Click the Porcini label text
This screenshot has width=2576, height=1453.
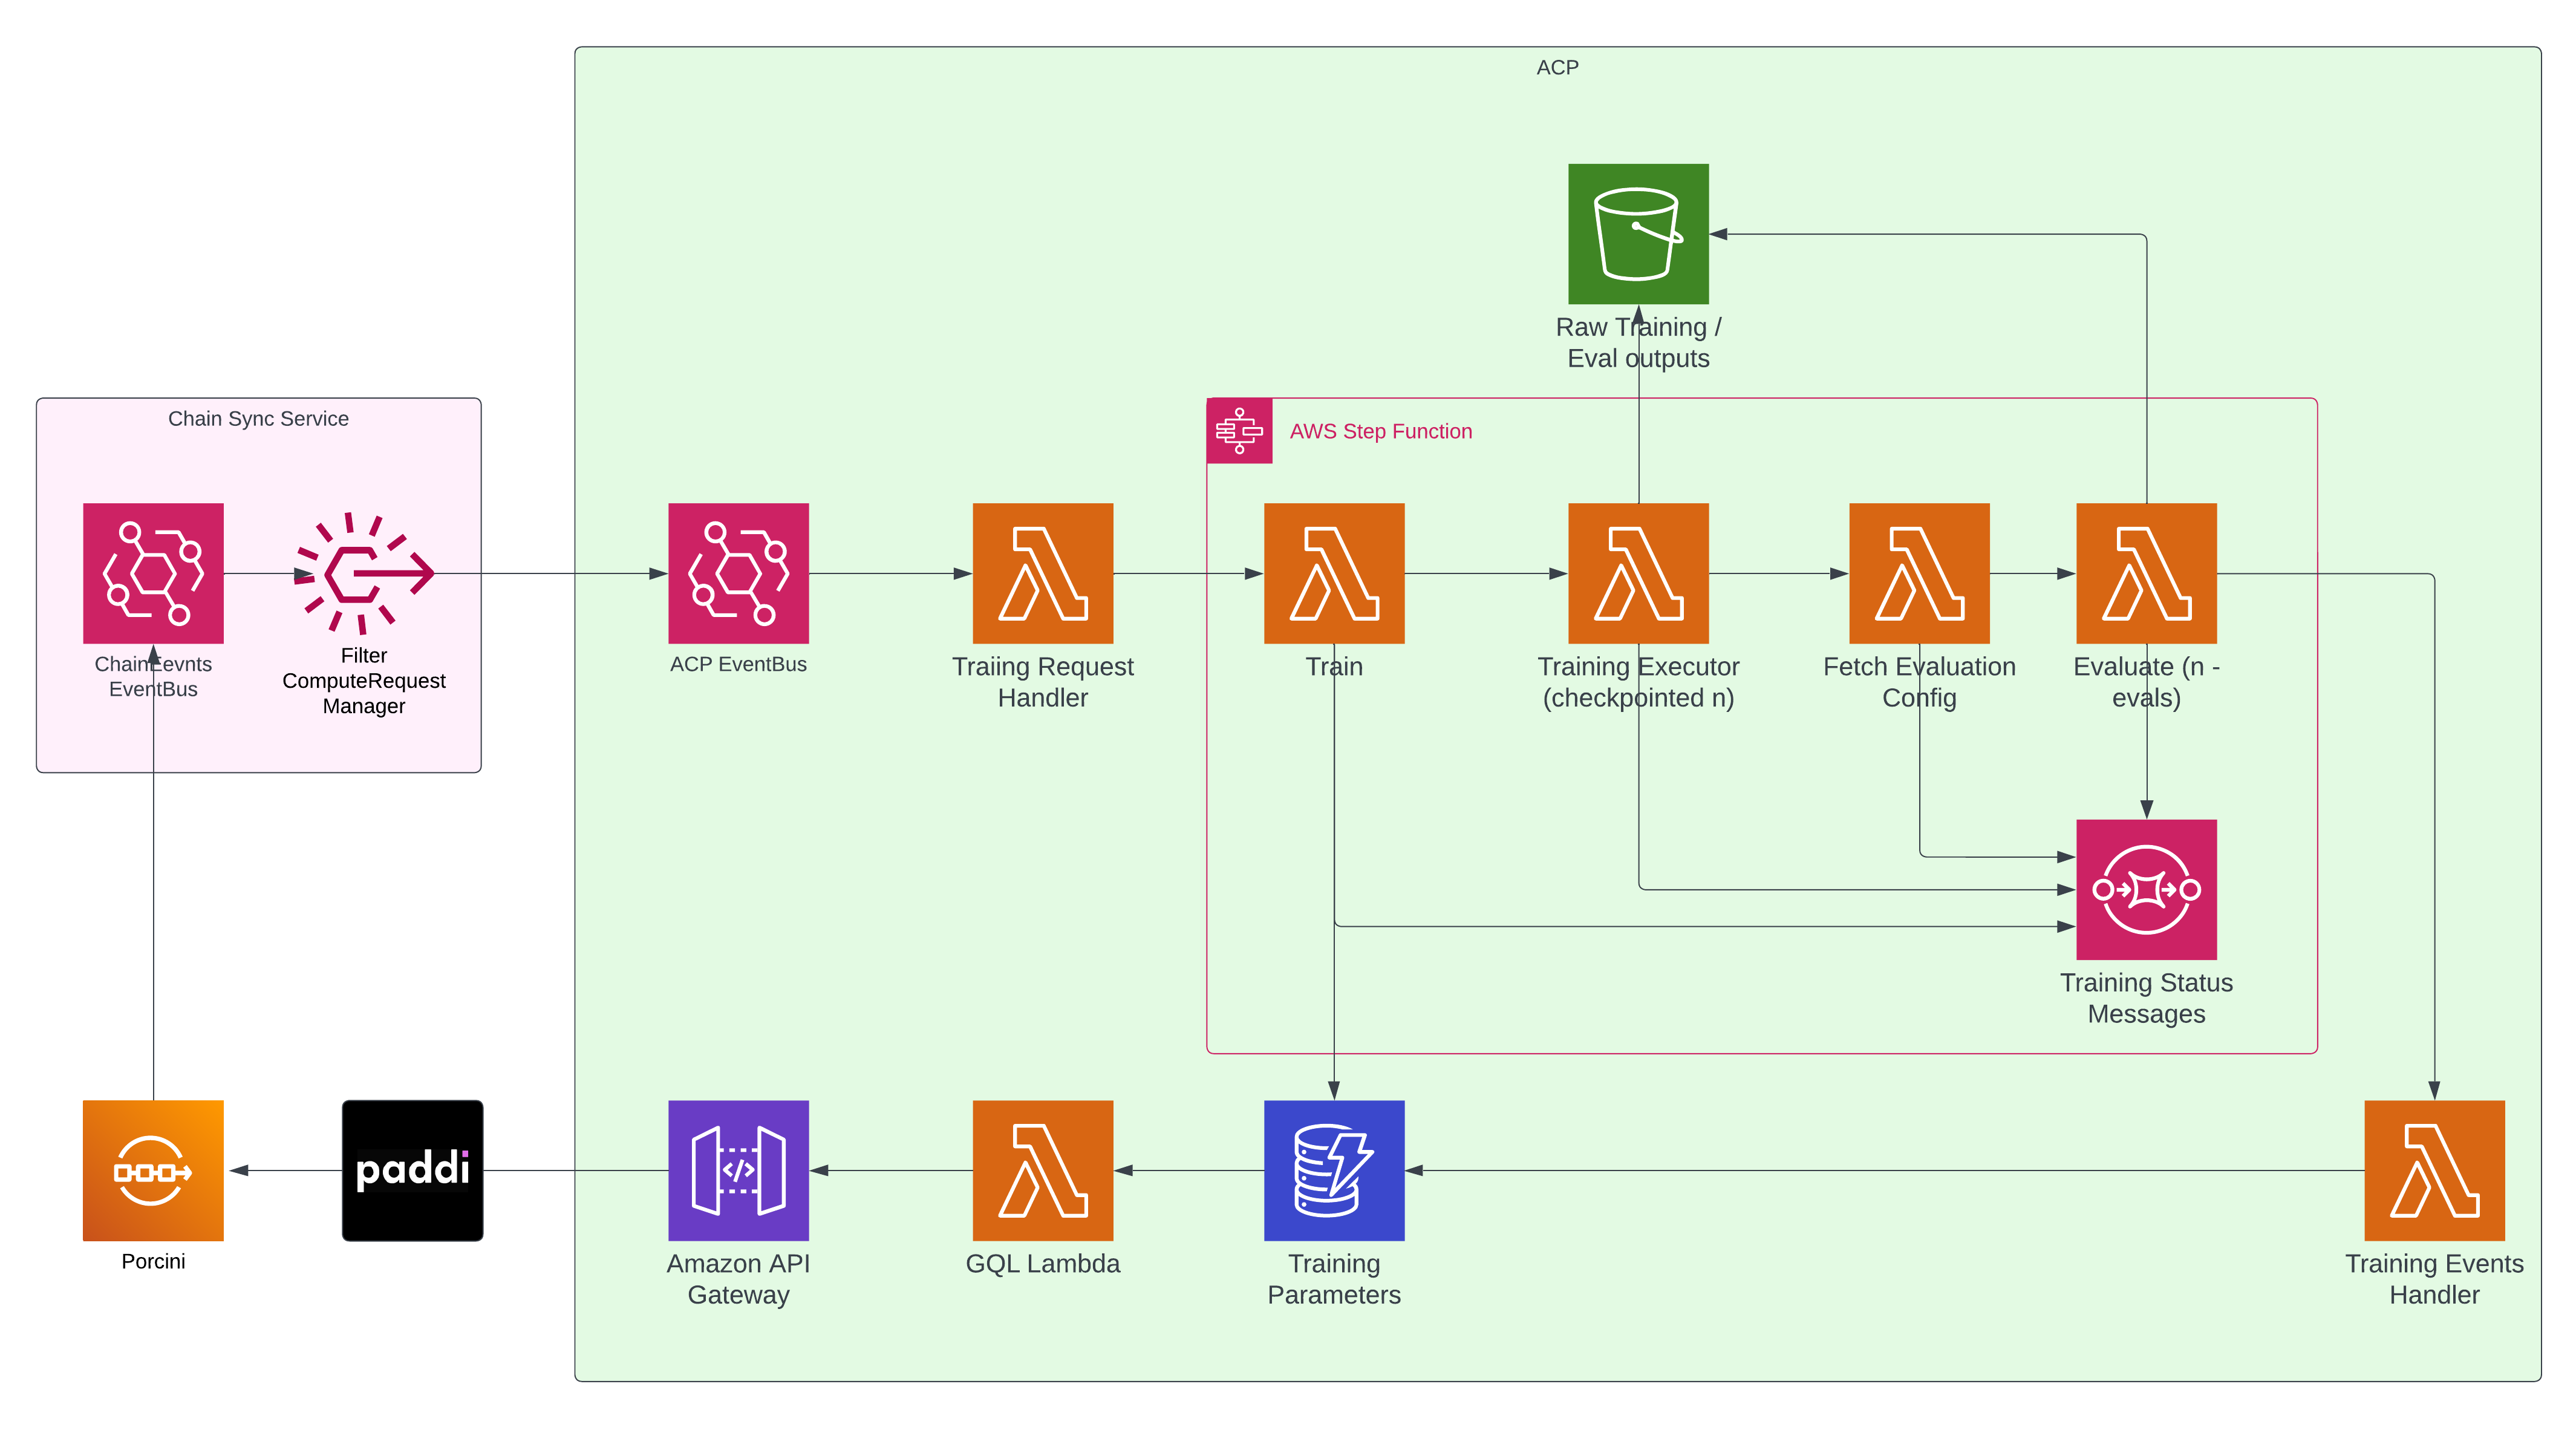pos(153,1262)
